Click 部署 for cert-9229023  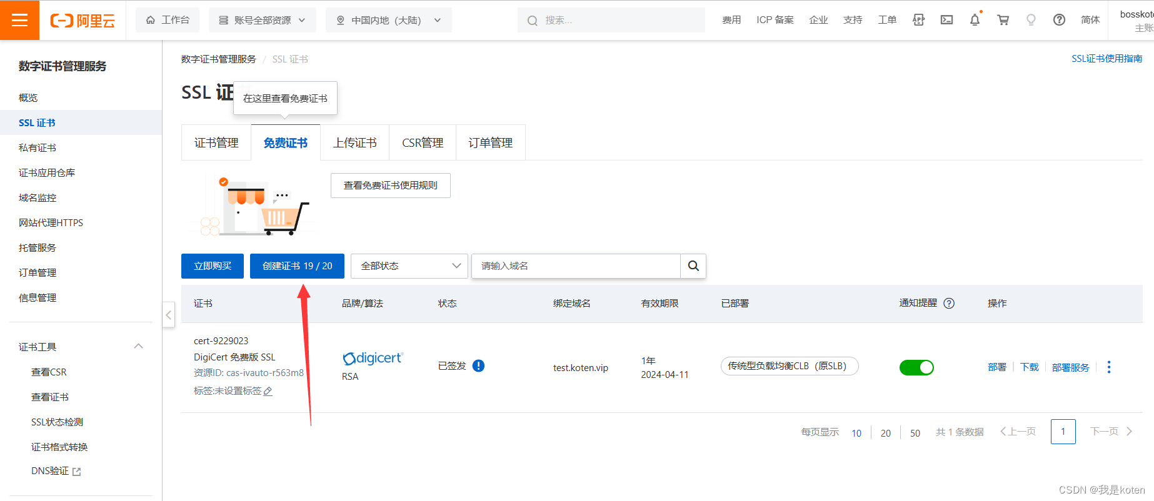pos(997,367)
